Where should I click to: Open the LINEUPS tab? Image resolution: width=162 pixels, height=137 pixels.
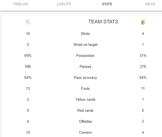[64, 4]
